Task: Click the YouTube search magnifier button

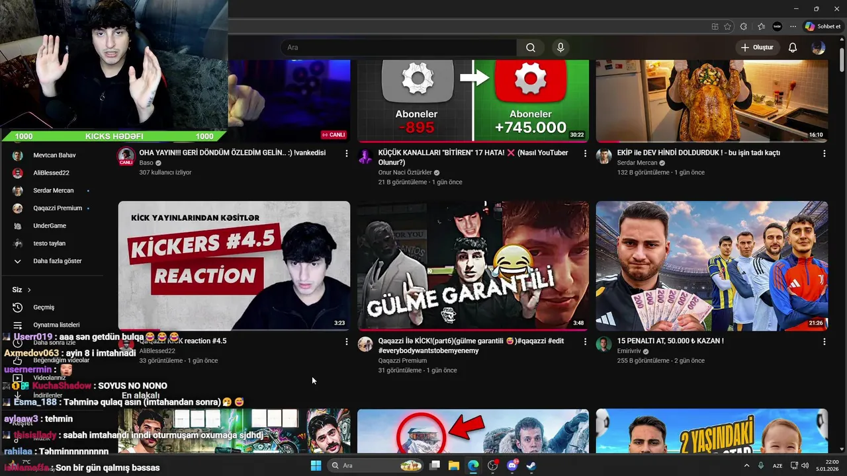Action: 531,48
